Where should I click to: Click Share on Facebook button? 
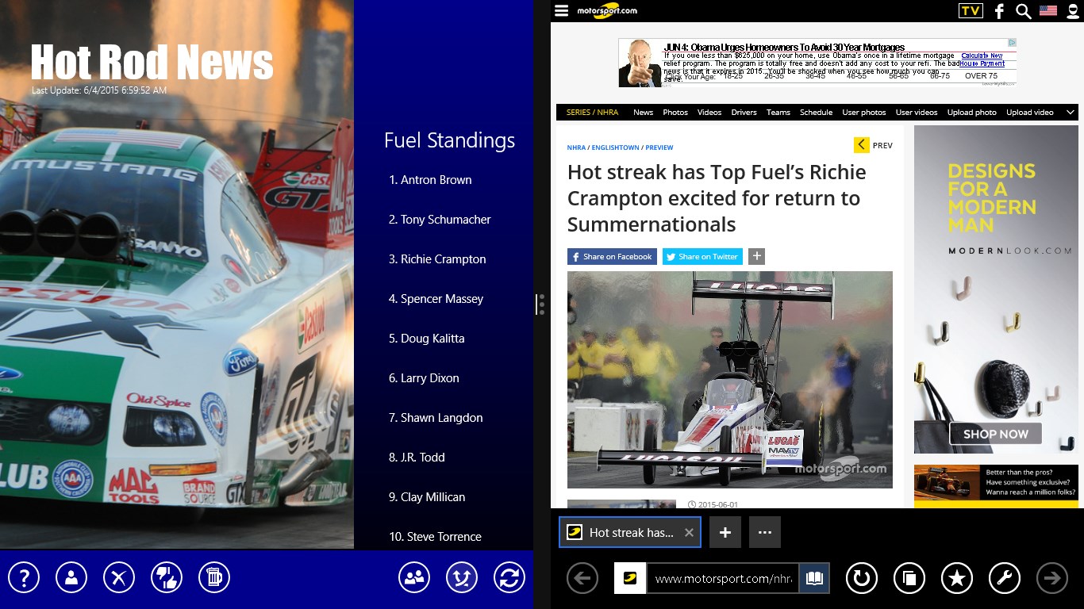click(612, 257)
